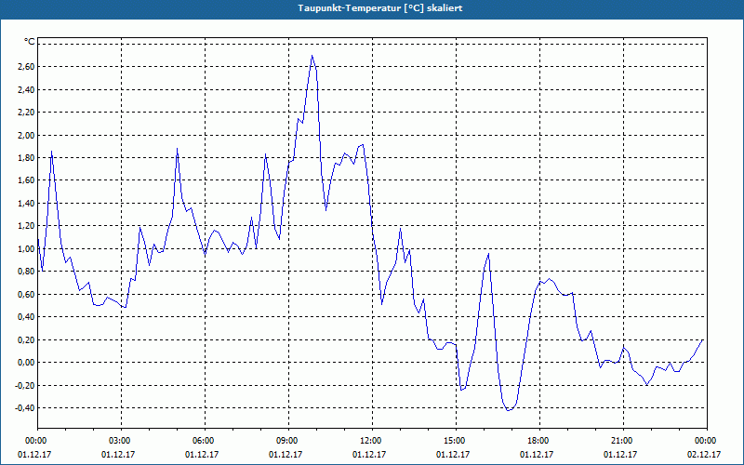Image resolution: width=744 pixels, height=465 pixels.
Task: Select the 0,80 y-axis value
Action: pos(25,272)
